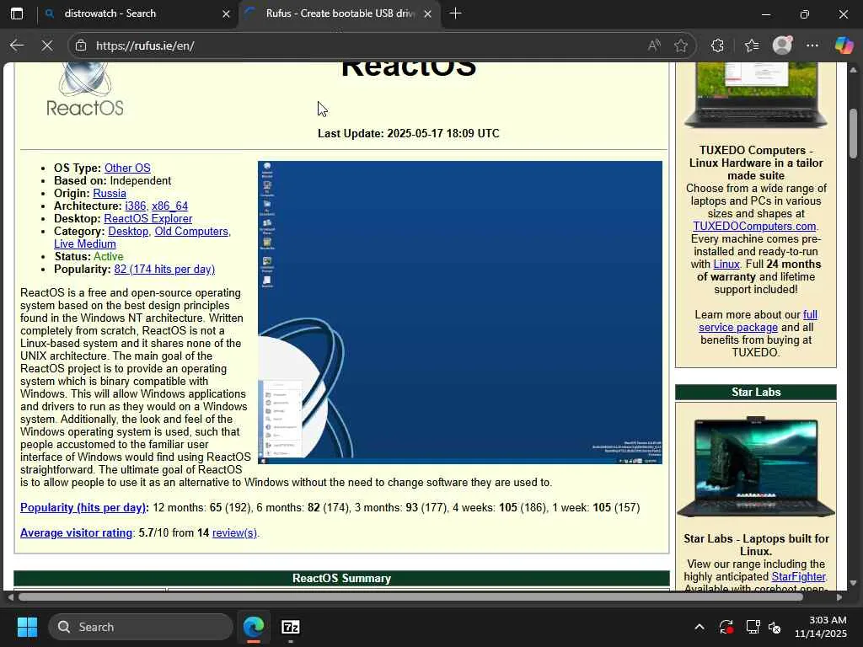The image size is (863, 647).
Task: Click the Last Update date text
Action: point(409,133)
